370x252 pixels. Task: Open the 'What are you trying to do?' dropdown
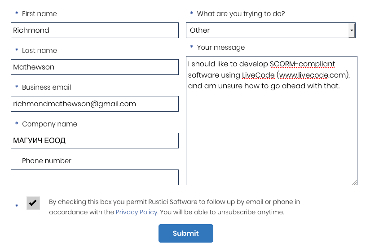pos(268,30)
